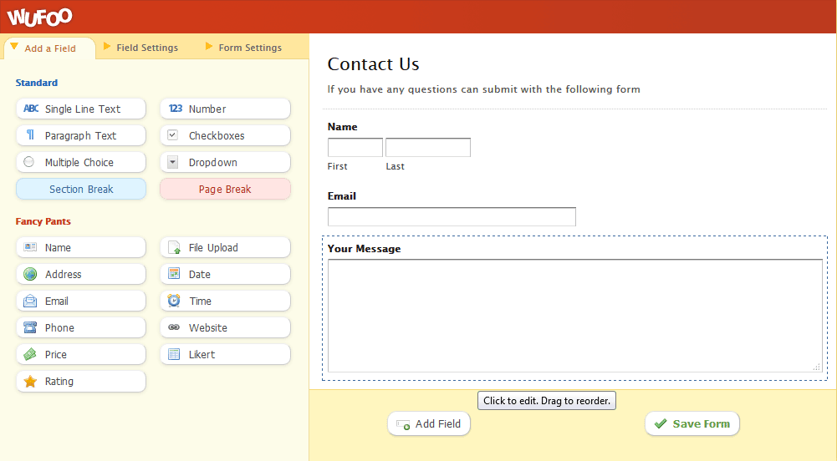Click the Rating label text

click(59, 382)
